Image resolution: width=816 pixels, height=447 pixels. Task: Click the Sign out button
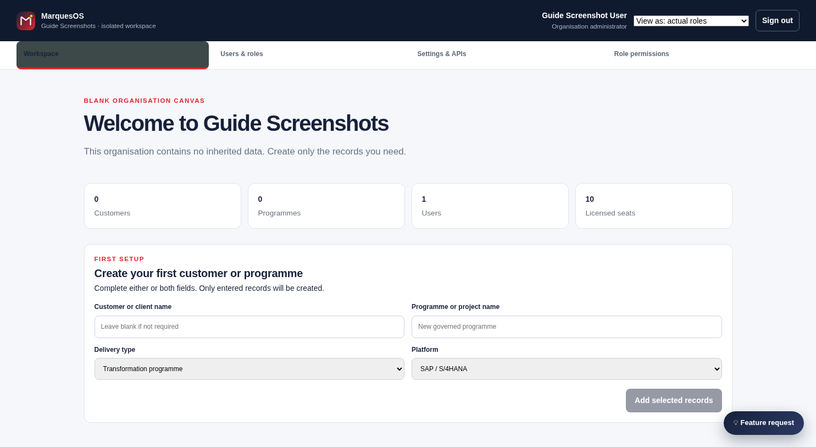coord(778,20)
